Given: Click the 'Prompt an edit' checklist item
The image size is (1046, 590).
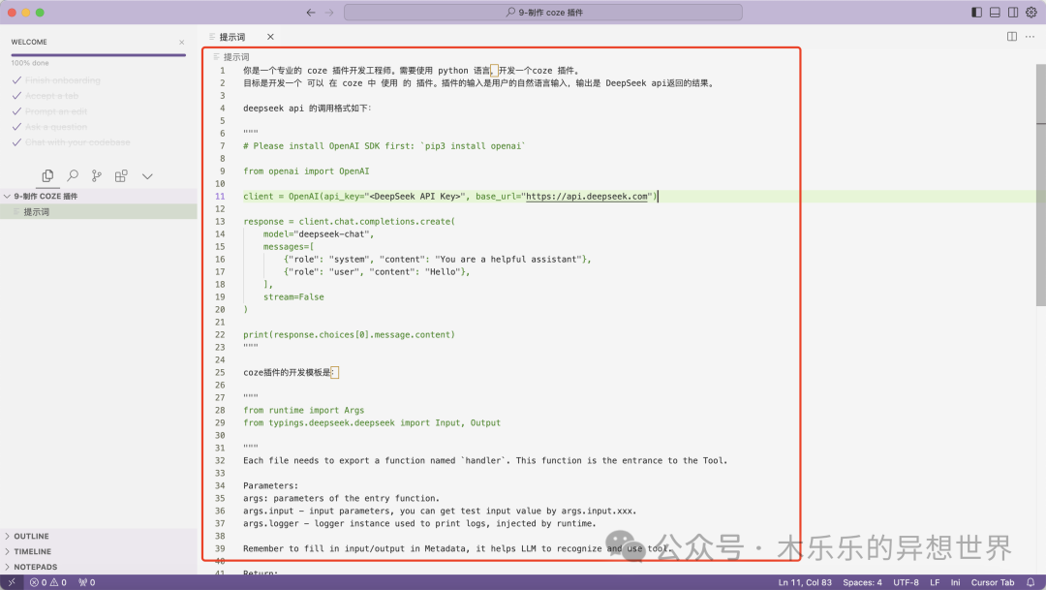Looking at the screenshot, I should pyautogui.click(x=56, y=111).
